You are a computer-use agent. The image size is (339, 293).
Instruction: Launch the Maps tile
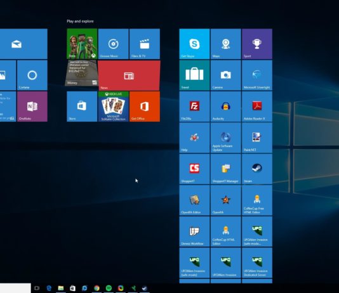(226, 44)
